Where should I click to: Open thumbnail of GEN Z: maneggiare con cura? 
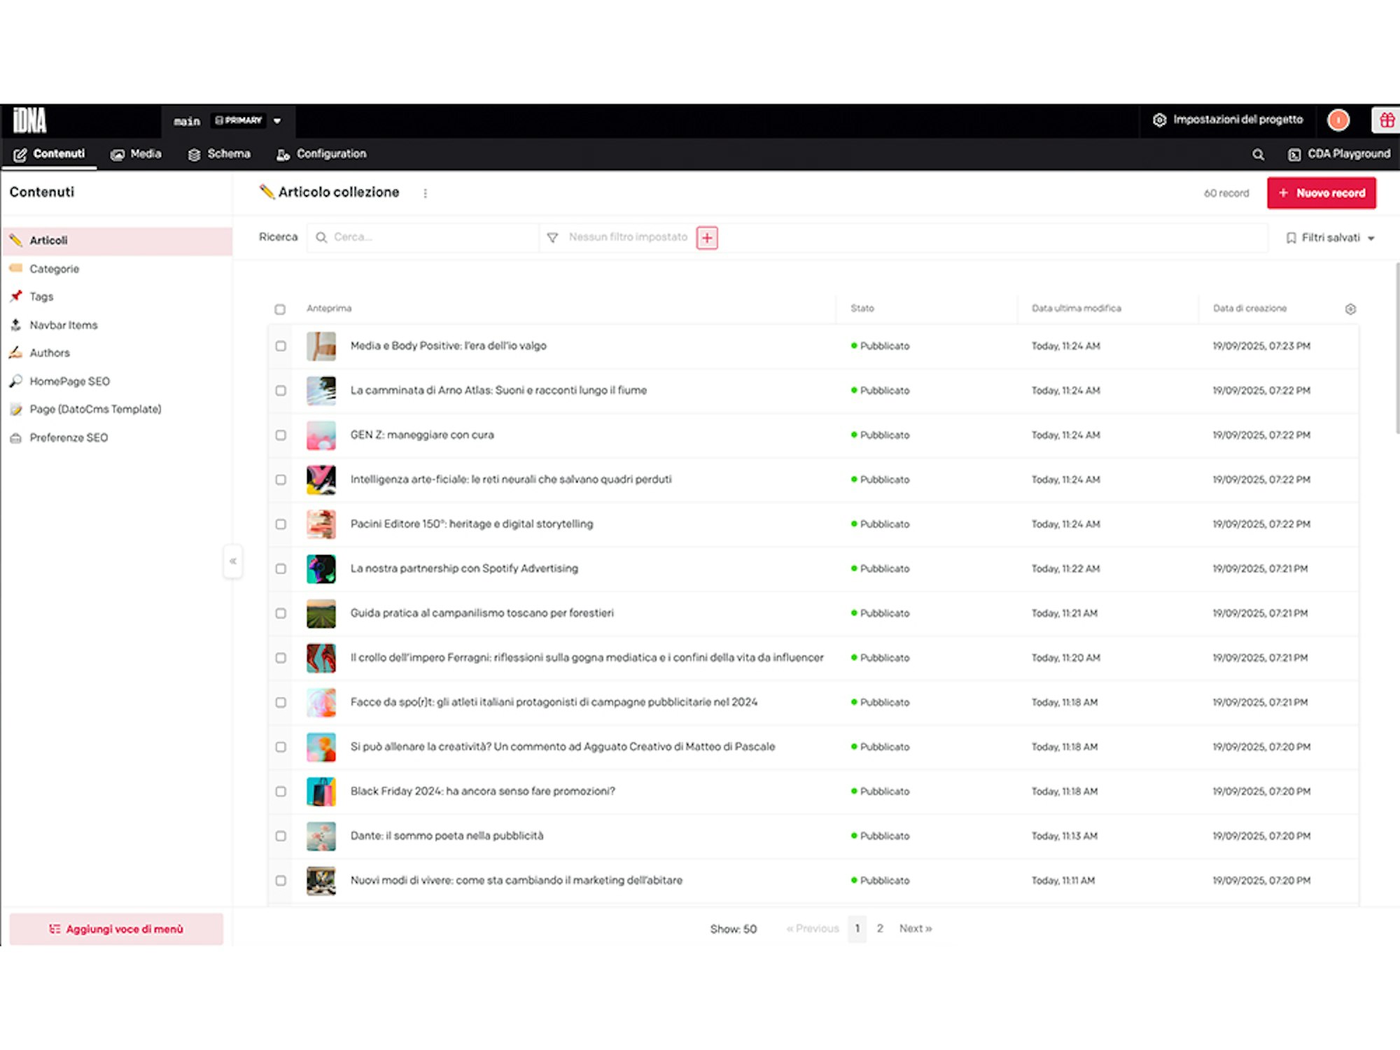click(321, 435)
